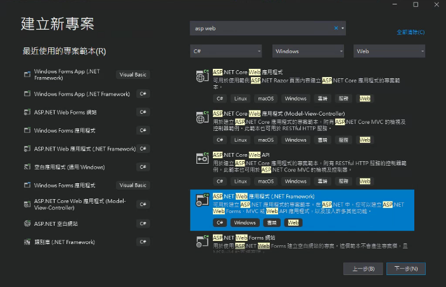Click the ASP.NET Core Web MVC result icon
The width and height of the screenshot is (446, 287).
[x=202, y=117]
